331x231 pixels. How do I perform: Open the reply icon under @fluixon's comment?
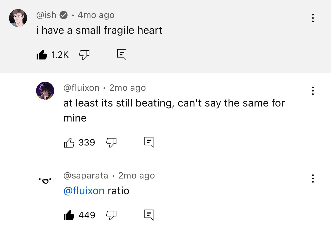[x=148, y=142]
